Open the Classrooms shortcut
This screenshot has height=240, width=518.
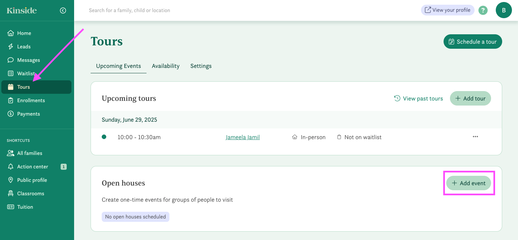tap(31, 193)
